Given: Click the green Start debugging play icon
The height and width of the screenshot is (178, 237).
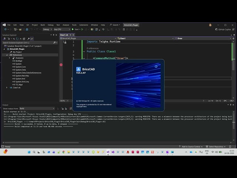Looking at the screenshot, I should point(73,29).
